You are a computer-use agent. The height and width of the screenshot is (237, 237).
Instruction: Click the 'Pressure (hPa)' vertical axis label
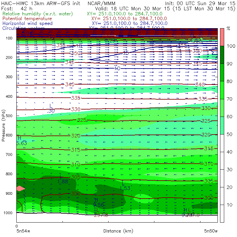click(3, 126)
